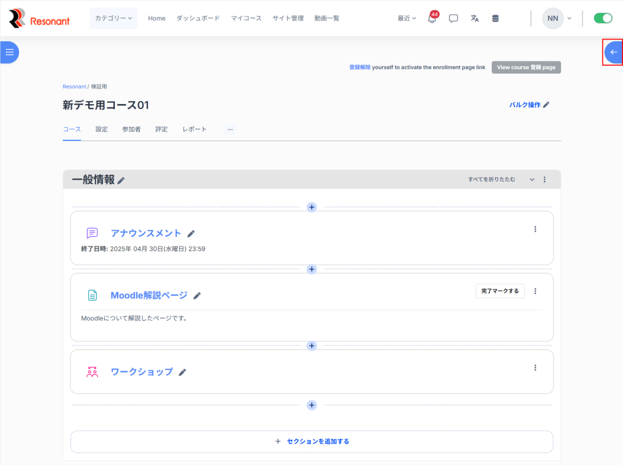Open the 最近 dropdown menu

[x=407, y=18]
